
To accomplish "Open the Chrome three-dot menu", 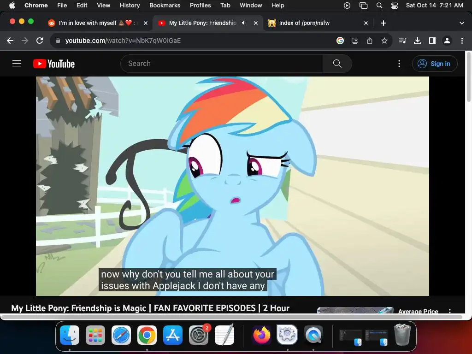I will click(x=462, y=41).
